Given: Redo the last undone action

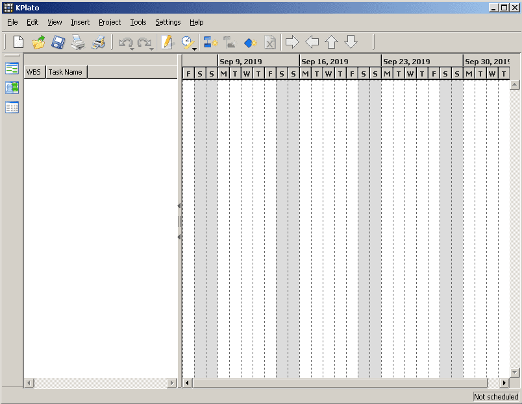Looking at the screenshot, I should [144, 42].
